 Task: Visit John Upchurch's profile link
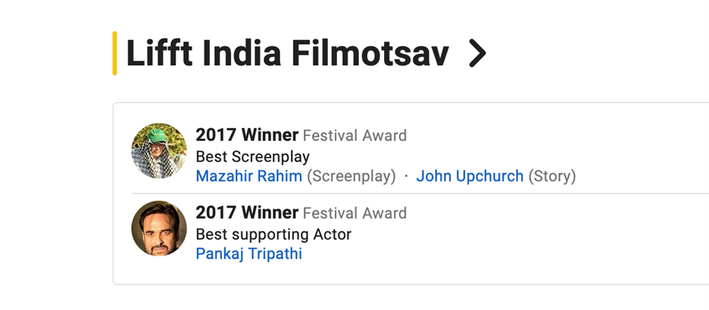[470, 177]
